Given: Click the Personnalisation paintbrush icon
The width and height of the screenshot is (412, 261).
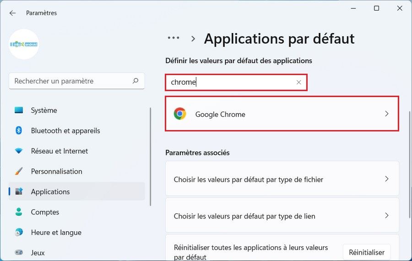Looking at the screenshot, I should coord(19,171).
